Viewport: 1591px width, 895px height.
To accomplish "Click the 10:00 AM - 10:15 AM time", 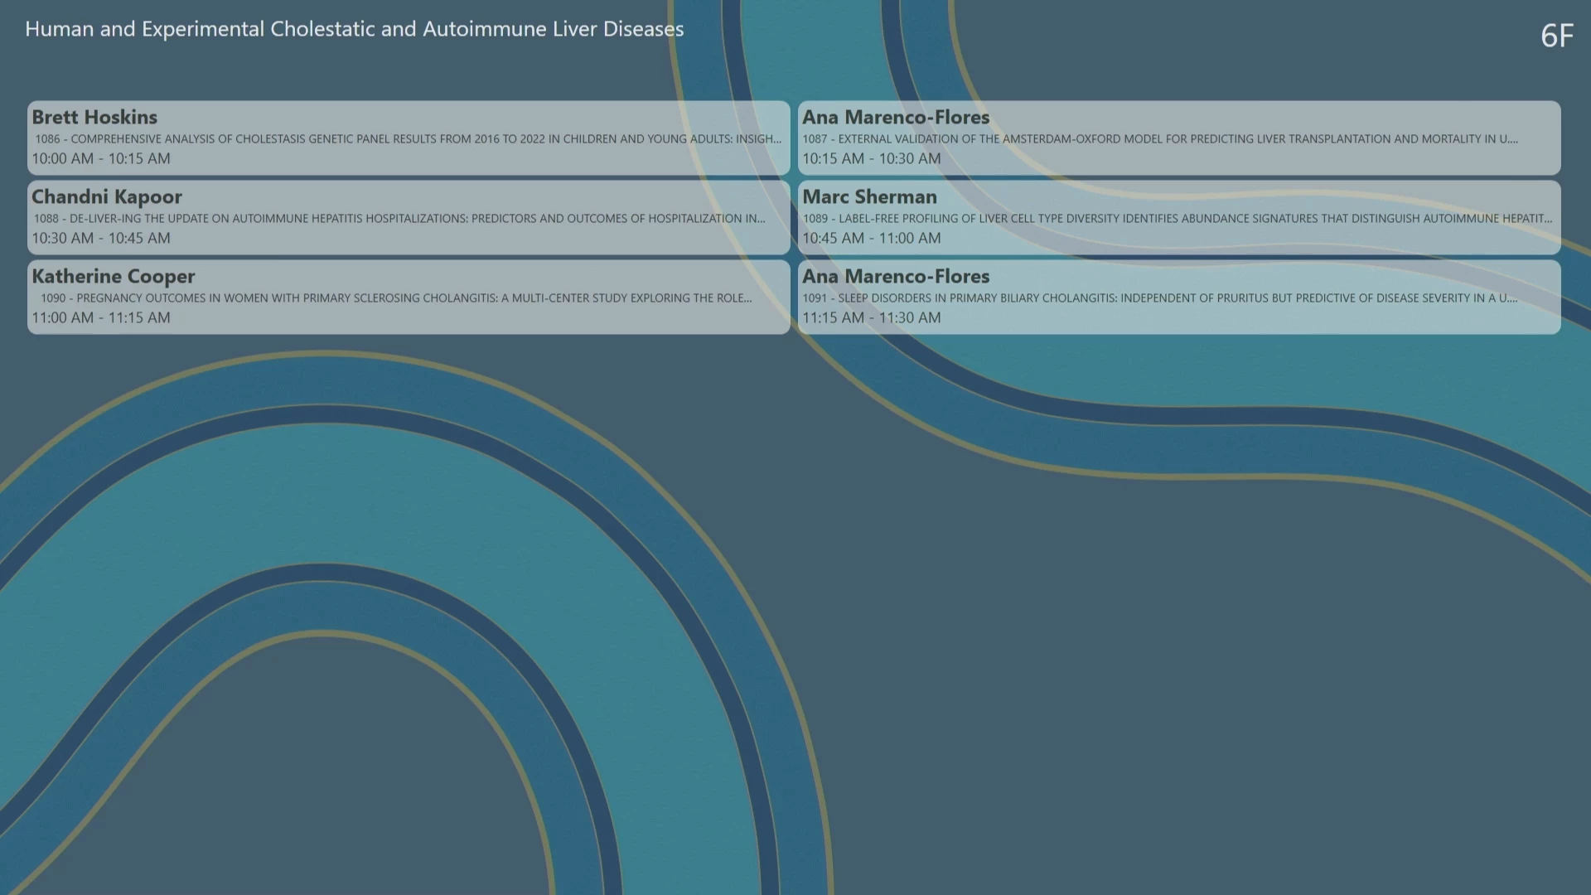I will [101, 159].
